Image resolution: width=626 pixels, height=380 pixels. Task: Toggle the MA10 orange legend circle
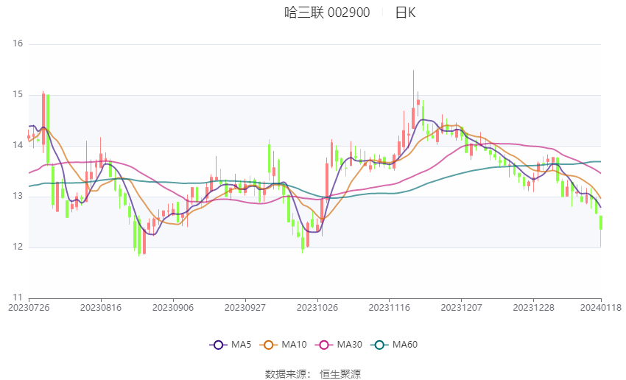[269, 345]
